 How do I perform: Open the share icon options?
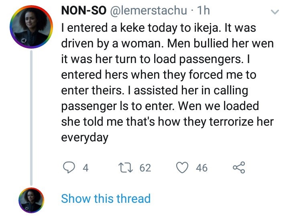(238, 167)
